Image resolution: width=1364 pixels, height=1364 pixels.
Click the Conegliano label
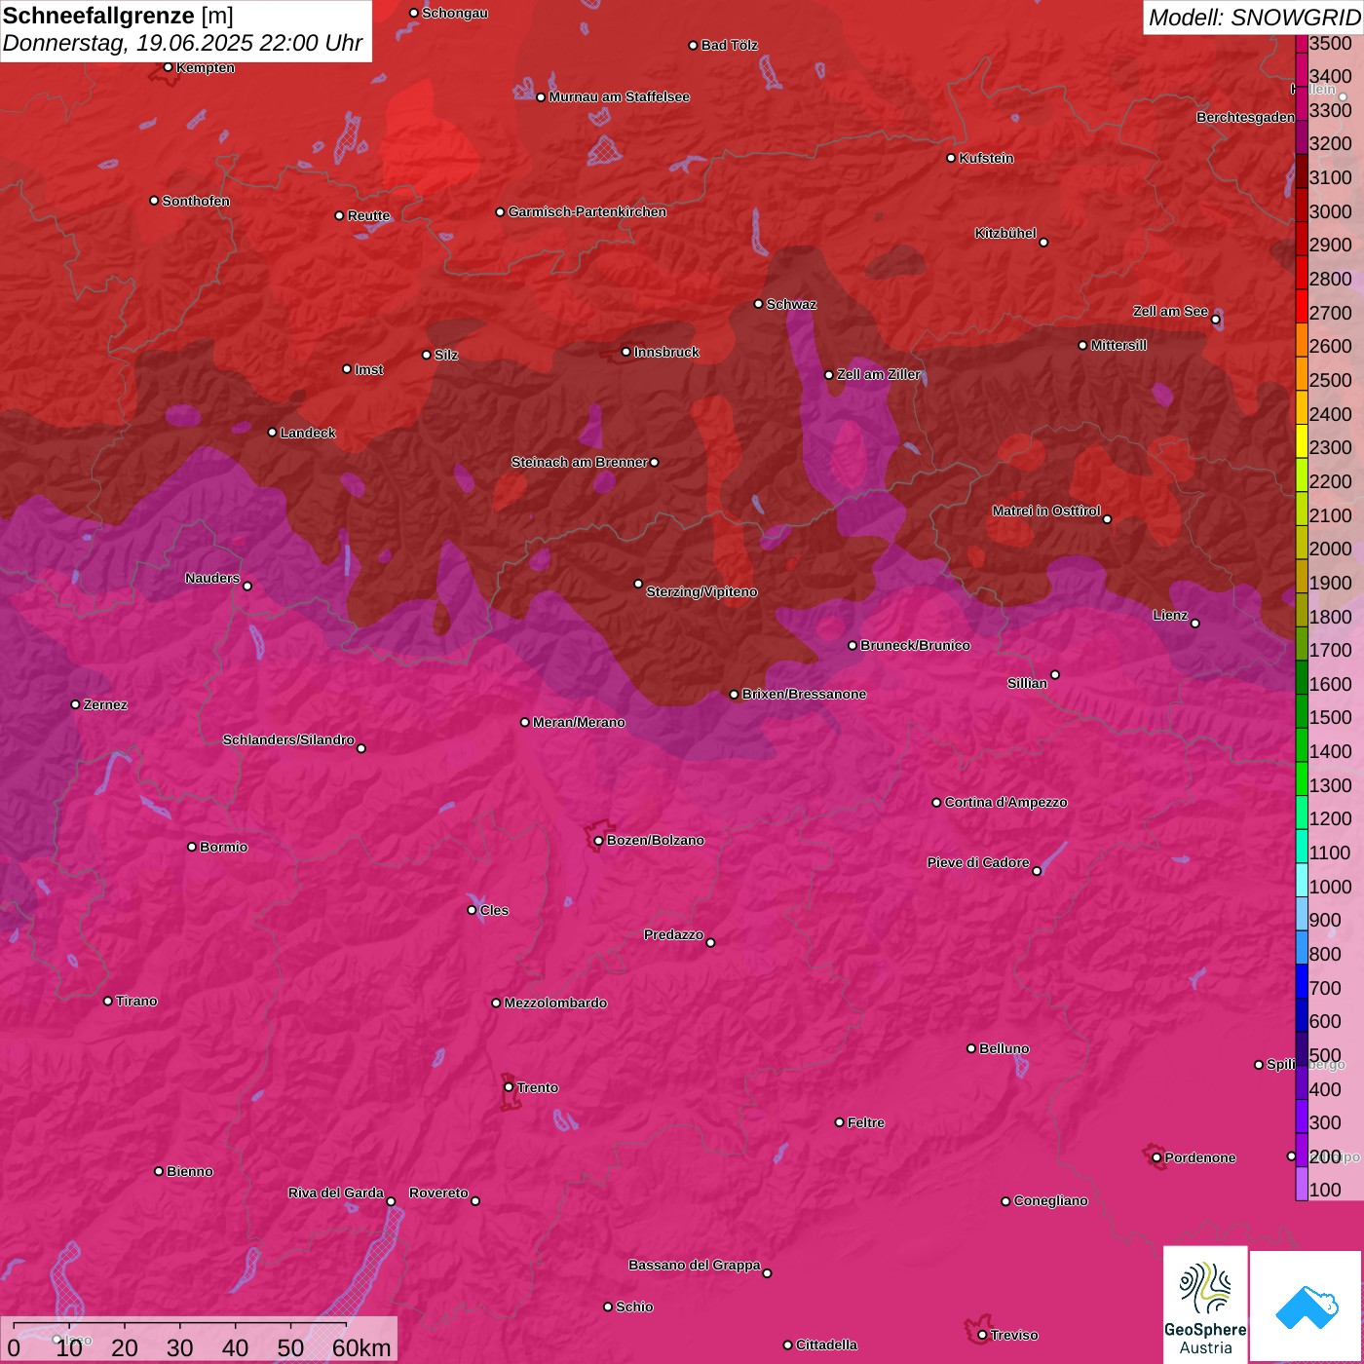coord(1050,1200)
